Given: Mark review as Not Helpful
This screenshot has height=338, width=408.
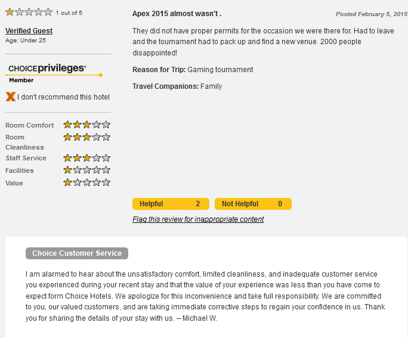Looking at the screenshot, I should (253, 204).
